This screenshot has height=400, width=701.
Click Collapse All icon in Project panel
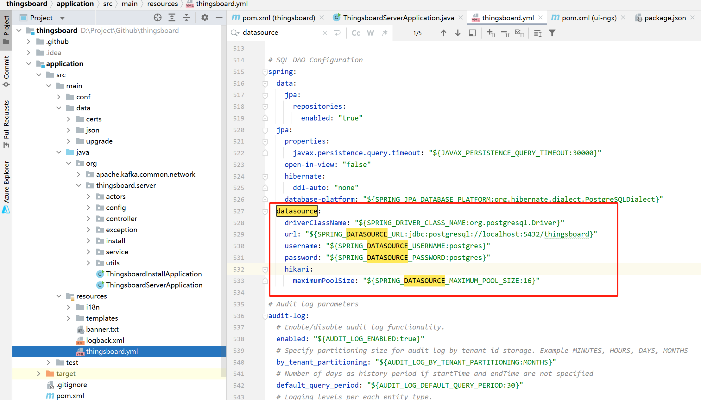tap(186, 18)
